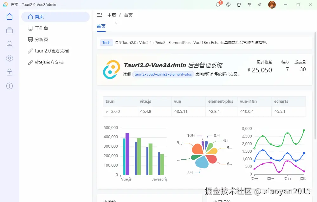Click the 4月 label in the rose chart
Image resolution: width=317 pixels, height=202 pixels.
[225, 140]
